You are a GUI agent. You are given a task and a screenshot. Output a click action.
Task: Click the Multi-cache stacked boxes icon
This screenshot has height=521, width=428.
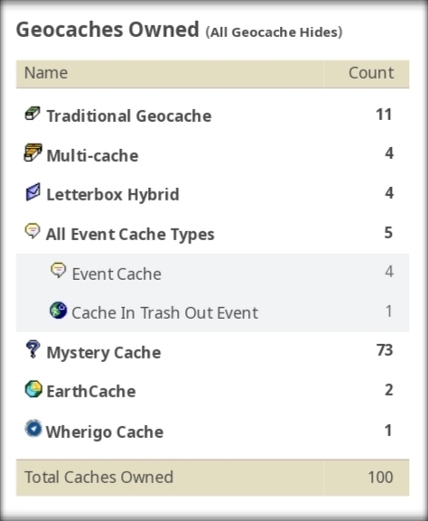pos(33,153)
